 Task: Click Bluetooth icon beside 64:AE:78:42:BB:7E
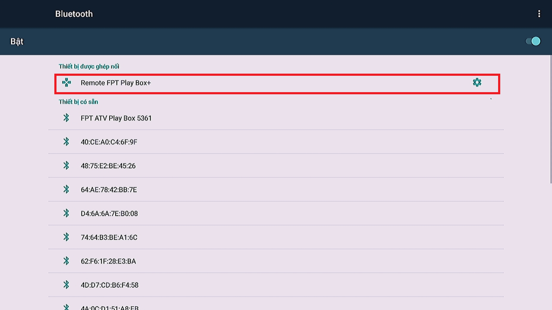tap(66, 189)
